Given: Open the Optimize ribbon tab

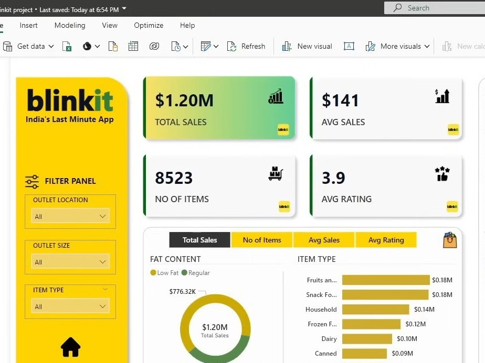Looking at the screenshot, I should (x=149, y=25).
